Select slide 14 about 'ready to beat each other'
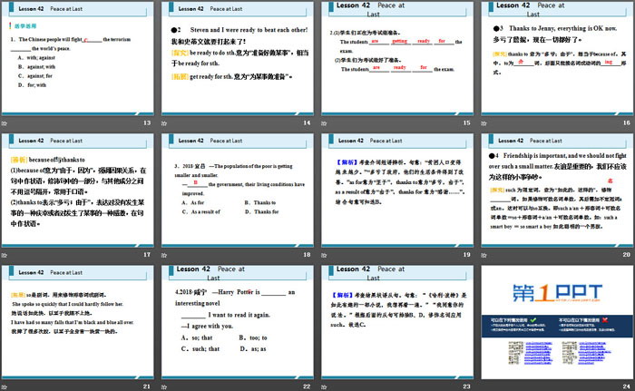635x391 pixels. pyautogui.click(x=239, y=57)
